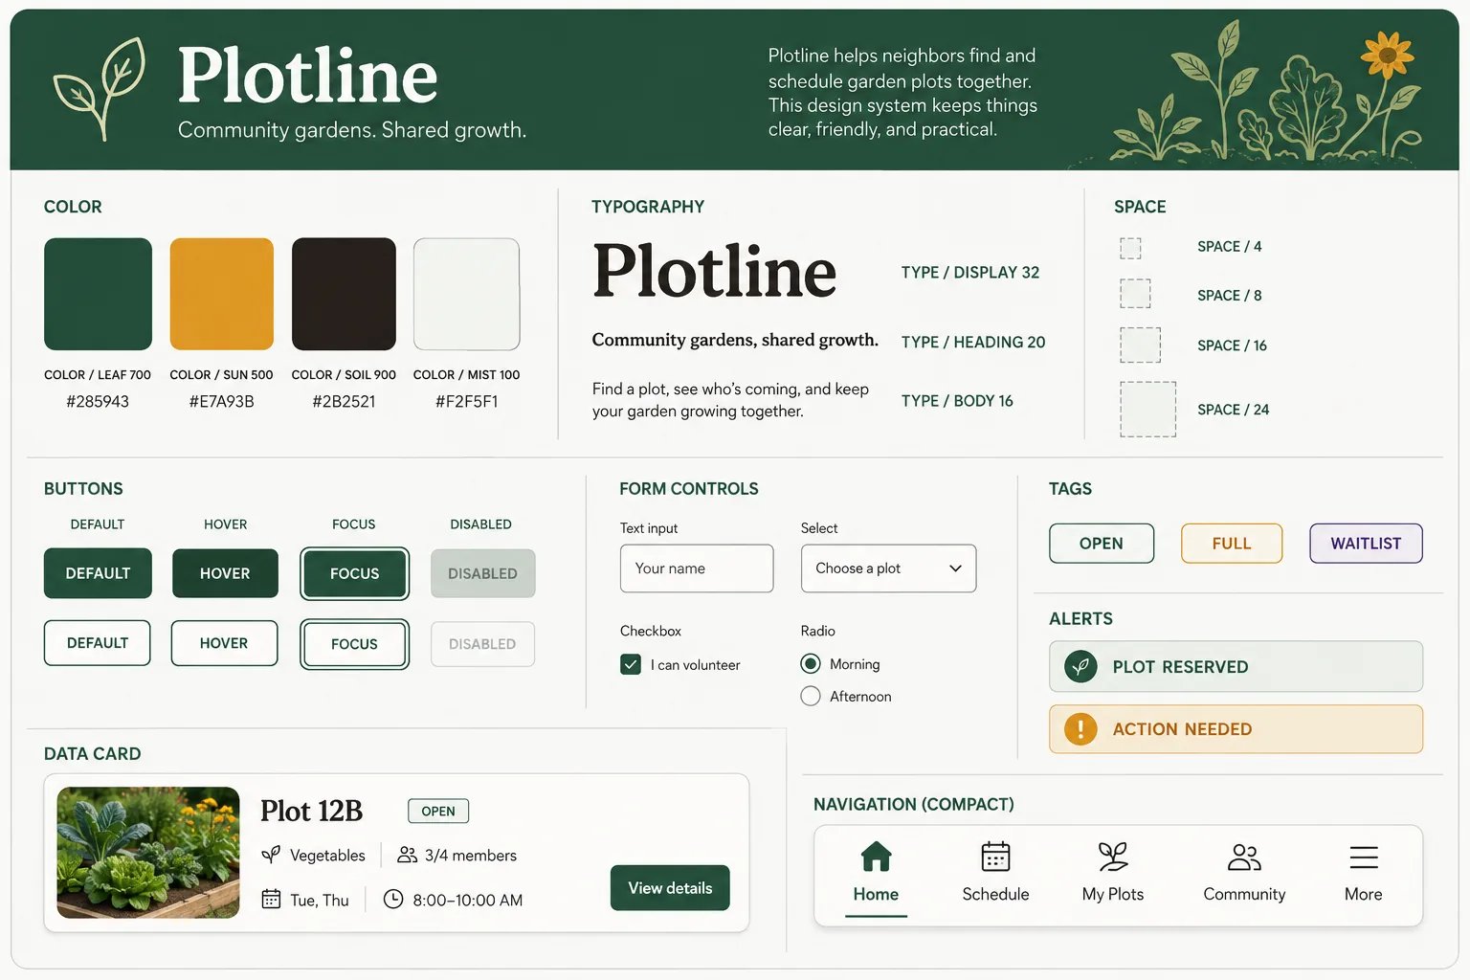Select the Afternoon radio button
The height and width of the screenshot is (980, 1470).
coord(811,696)
